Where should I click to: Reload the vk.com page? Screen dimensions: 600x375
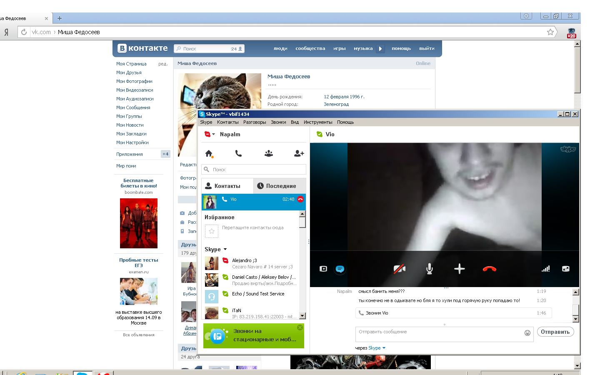[x=24, y=32]
